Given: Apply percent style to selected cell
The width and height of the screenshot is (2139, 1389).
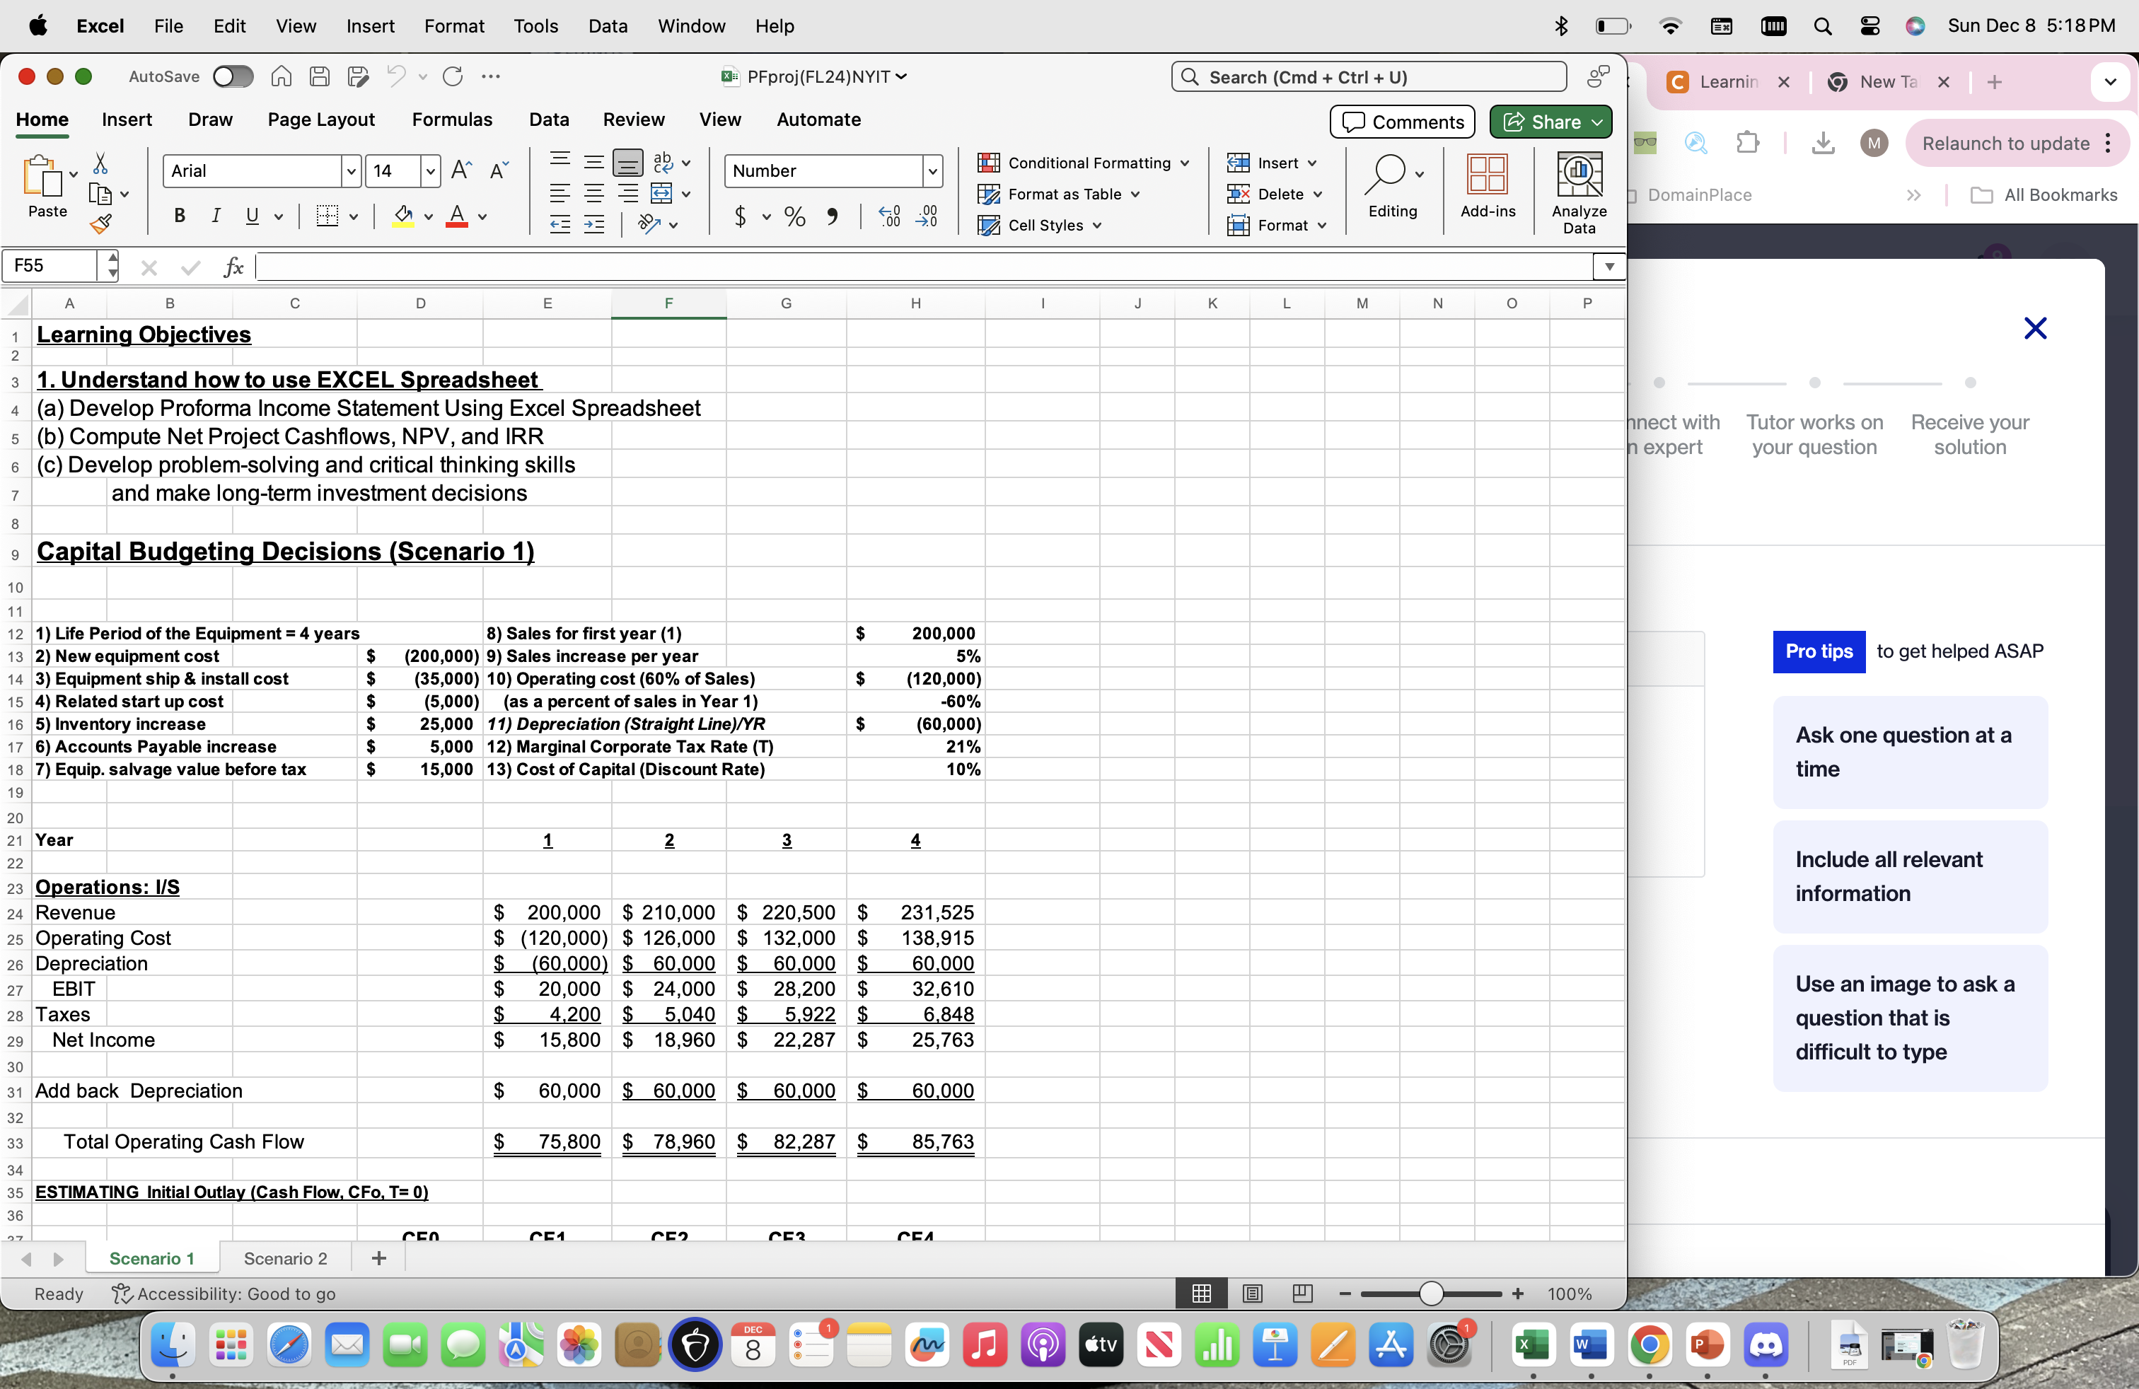Looking at the screenshot, I should click(794, 216).
